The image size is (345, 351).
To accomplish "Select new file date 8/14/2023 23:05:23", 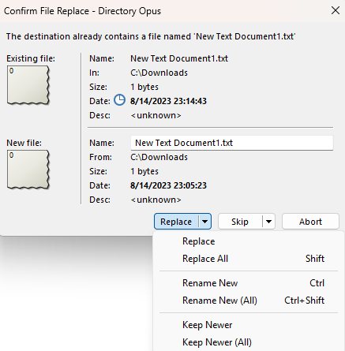I will pos(168,185).
